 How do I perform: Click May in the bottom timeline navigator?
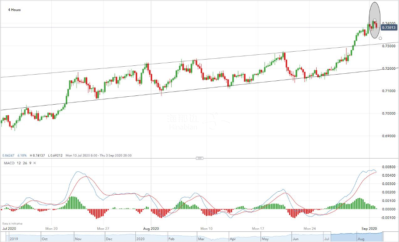click(265, 238)
